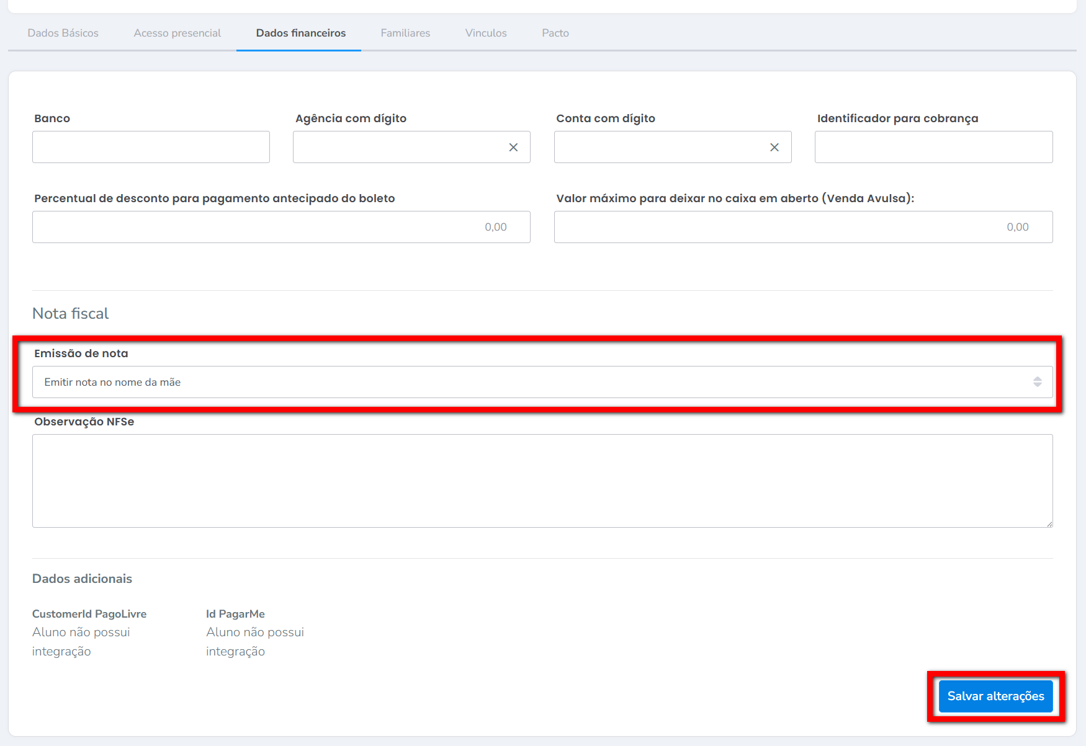Clear the Agência com dígito field with its X icon

click(513, 148)
